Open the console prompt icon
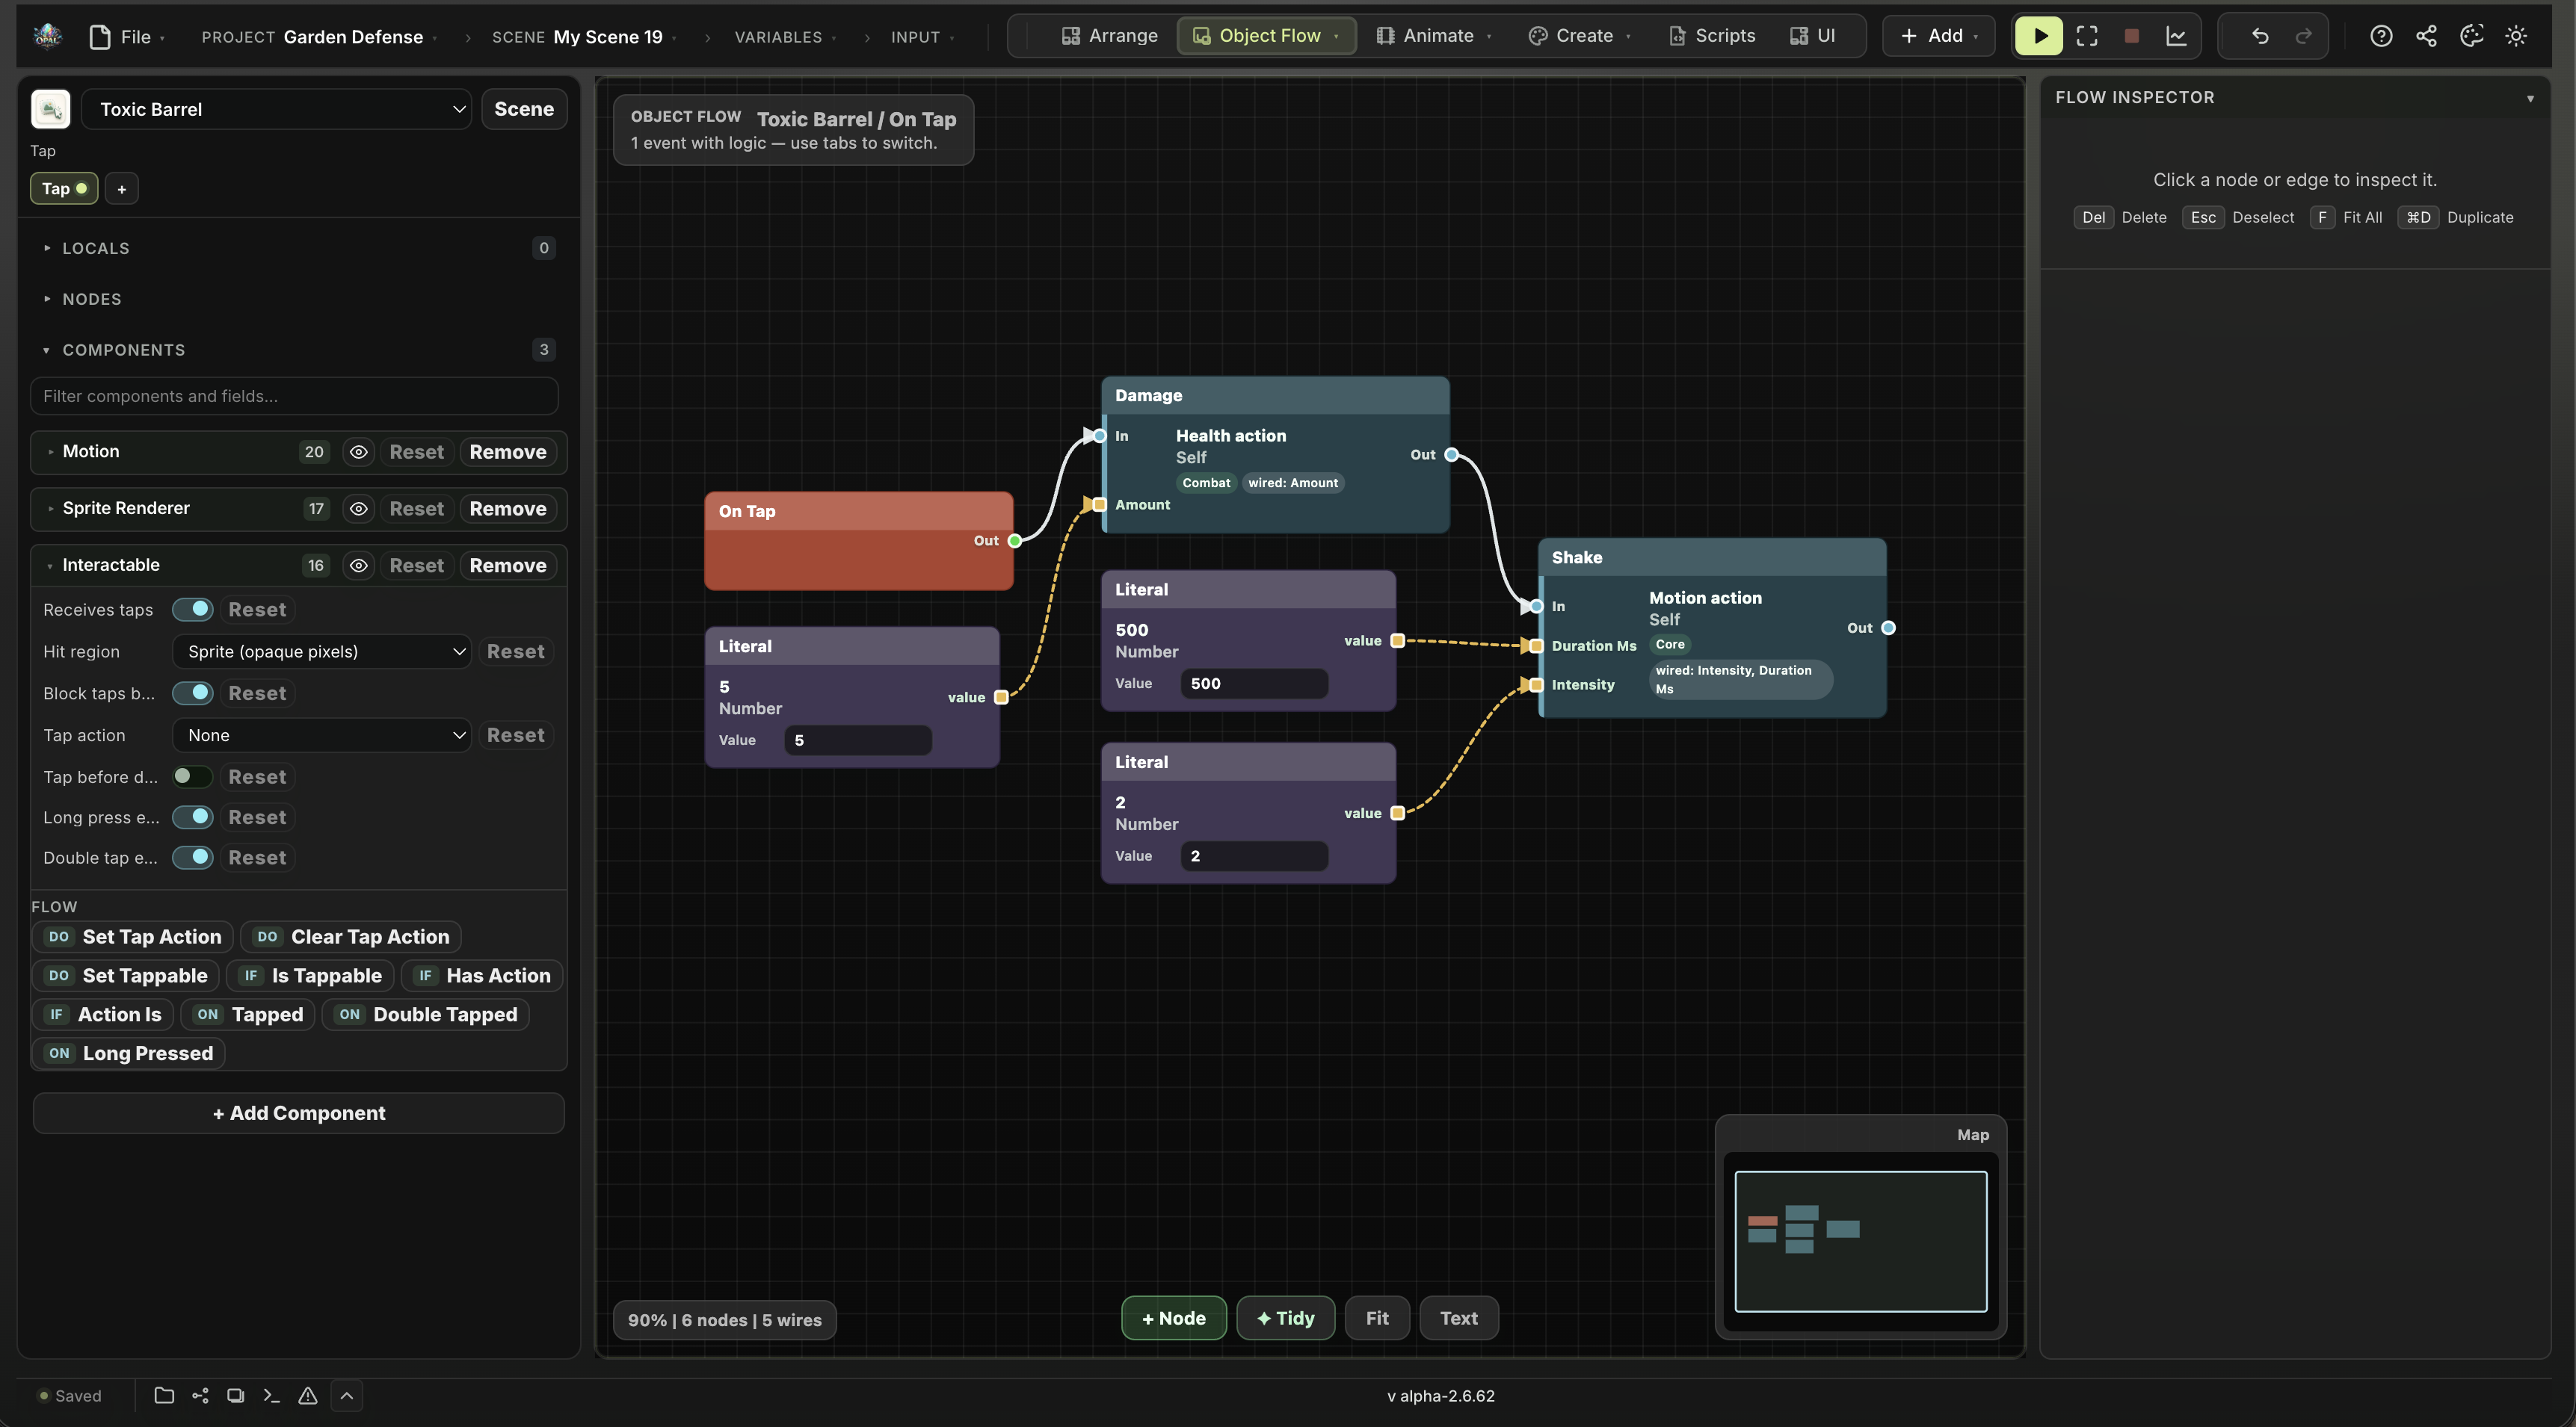 click(271, 1396)
